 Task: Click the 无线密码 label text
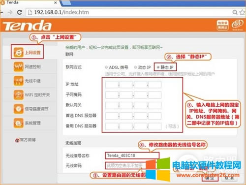click(73, 166)
